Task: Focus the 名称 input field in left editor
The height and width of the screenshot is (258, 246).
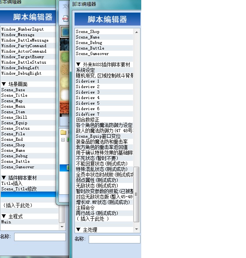Action: 40,237
